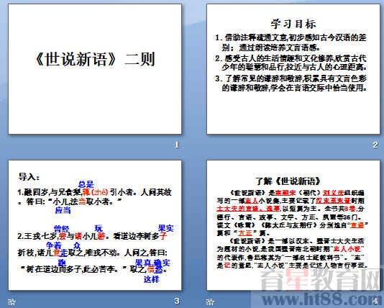Click the blue 果实 annotation
Screen dimensions: 384x308
click(x=166, y=228)
